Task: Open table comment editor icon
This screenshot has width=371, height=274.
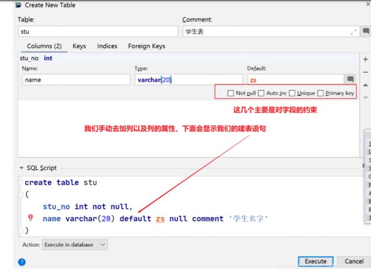Action: coord(366,31)
